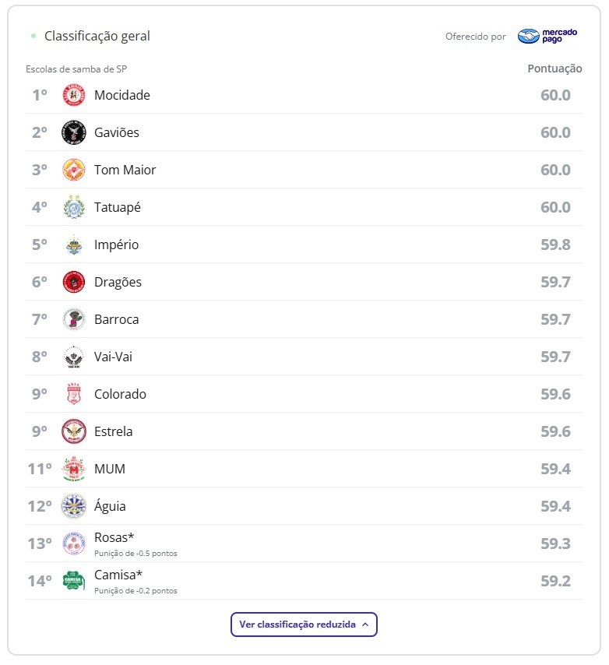Click the Dragões red badge icon
609x665 pixels.
[x=73, y=282]
